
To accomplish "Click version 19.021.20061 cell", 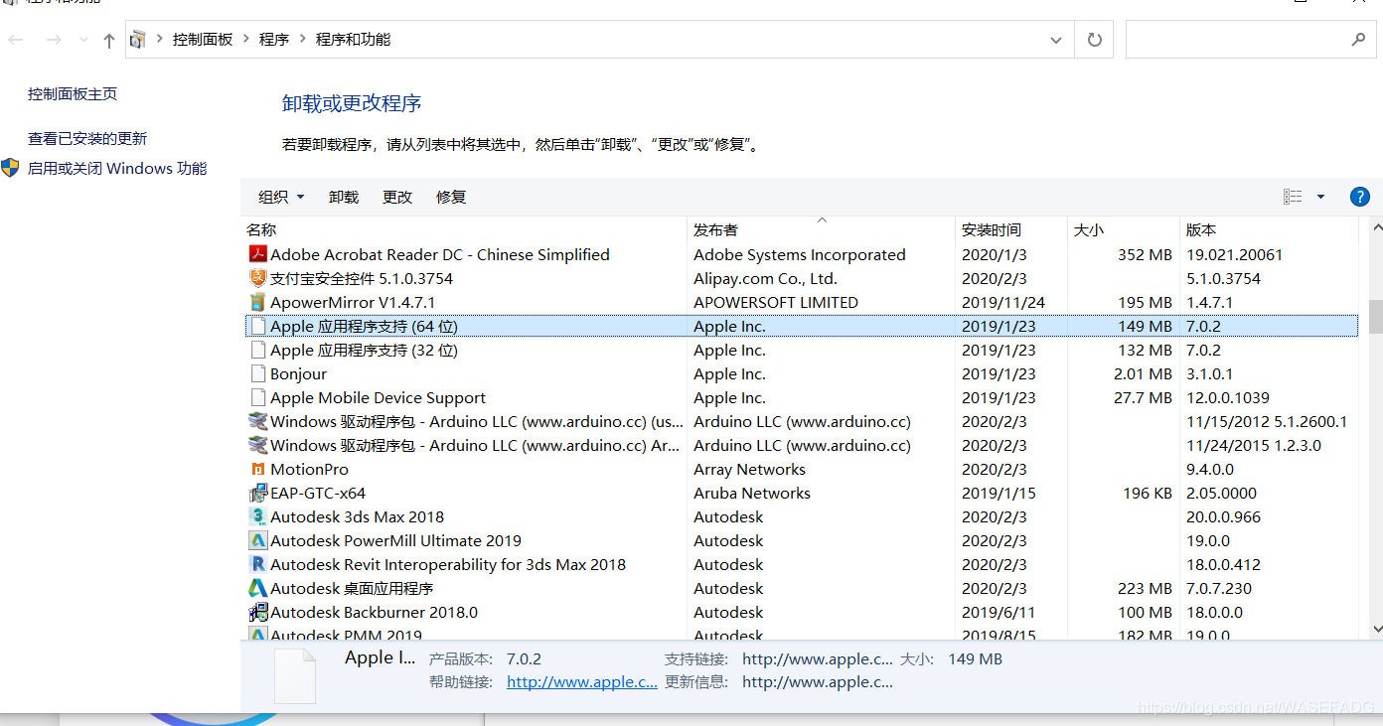I will (x=1234, y=254).
